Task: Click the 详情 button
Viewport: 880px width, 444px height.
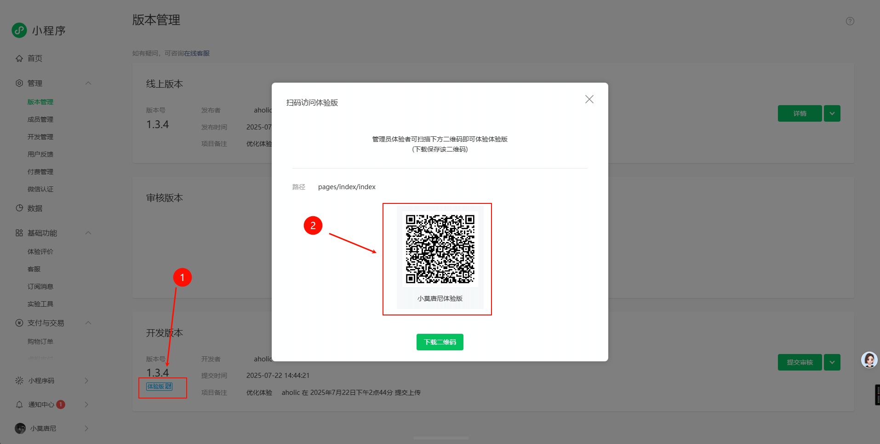Action: point(800,113)
